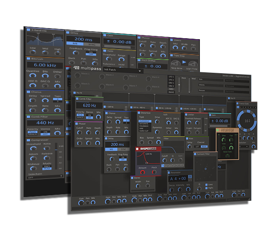The width and height of the screenshot is (277, 250).
Task: Click the Resonator note-mode icon beside A 4
Action: pyautogui.click(x=190, y=176)
